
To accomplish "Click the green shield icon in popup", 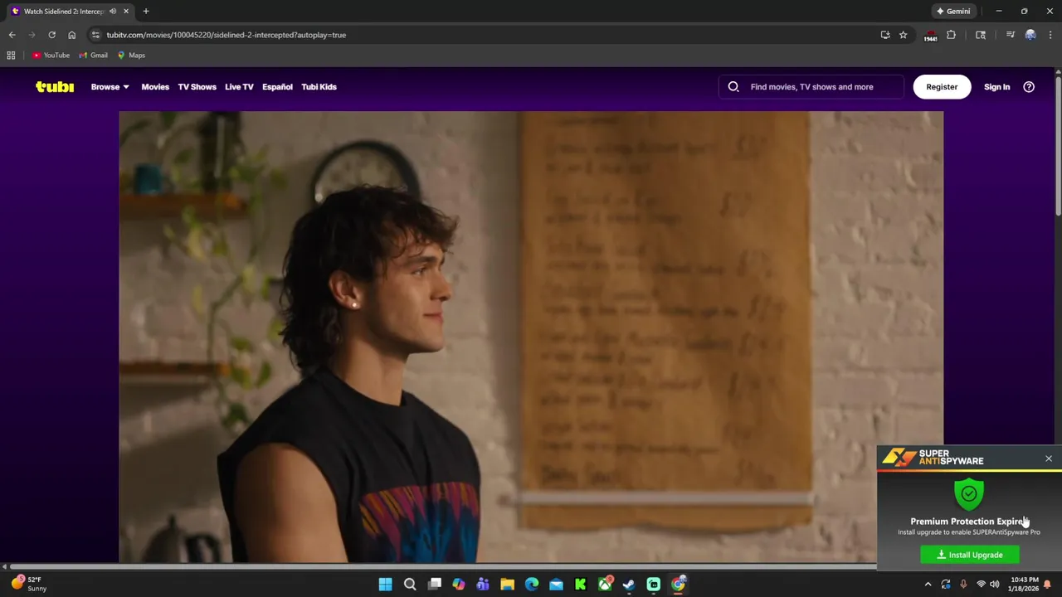I will (x=969, y=495).
